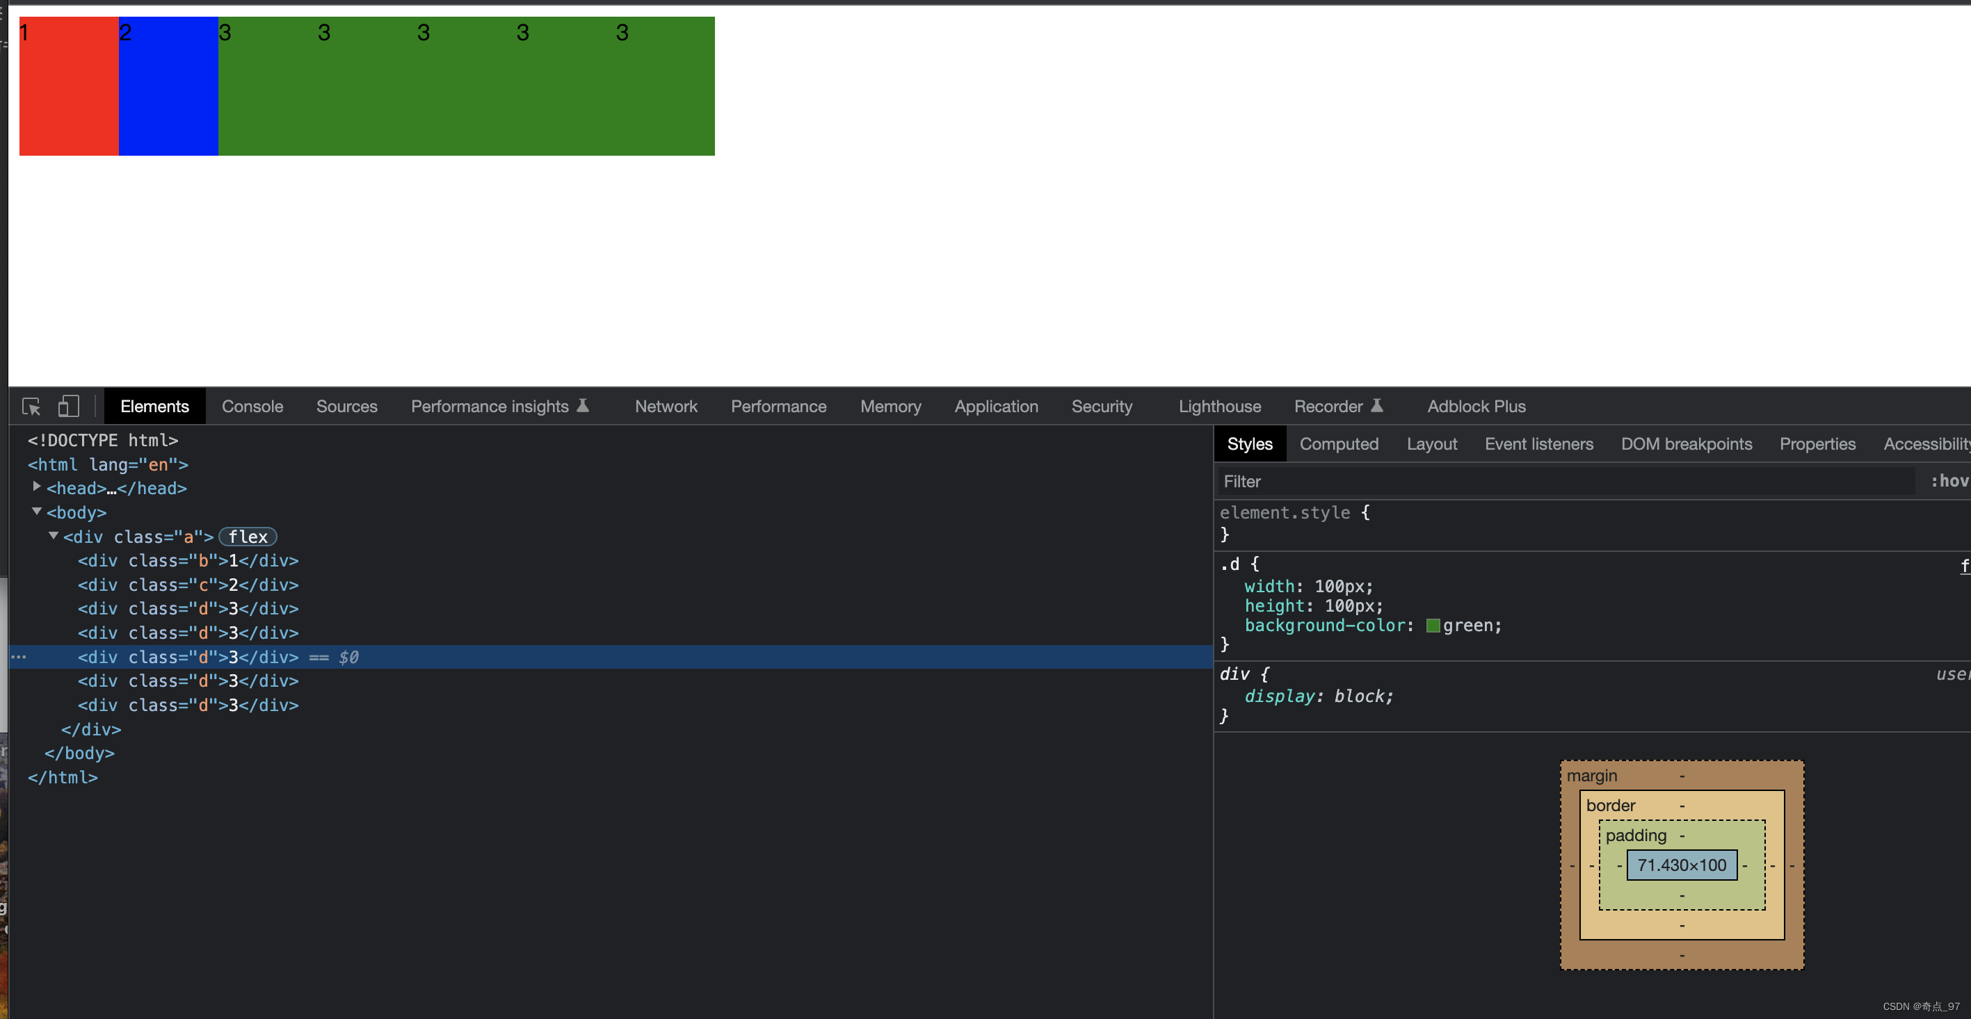This screenshot has width=1971, height=1019.
Task: Click the three-dots icon beside selected row
Action: 19,657
